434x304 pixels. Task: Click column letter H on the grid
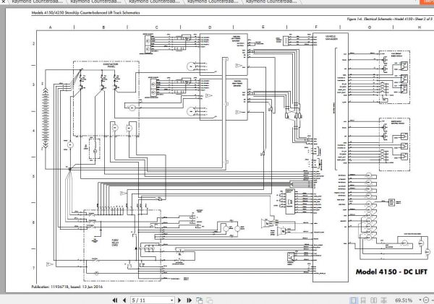pos(420,27)
